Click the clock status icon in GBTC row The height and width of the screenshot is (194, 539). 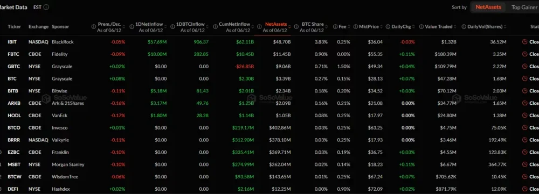[524, 67]
